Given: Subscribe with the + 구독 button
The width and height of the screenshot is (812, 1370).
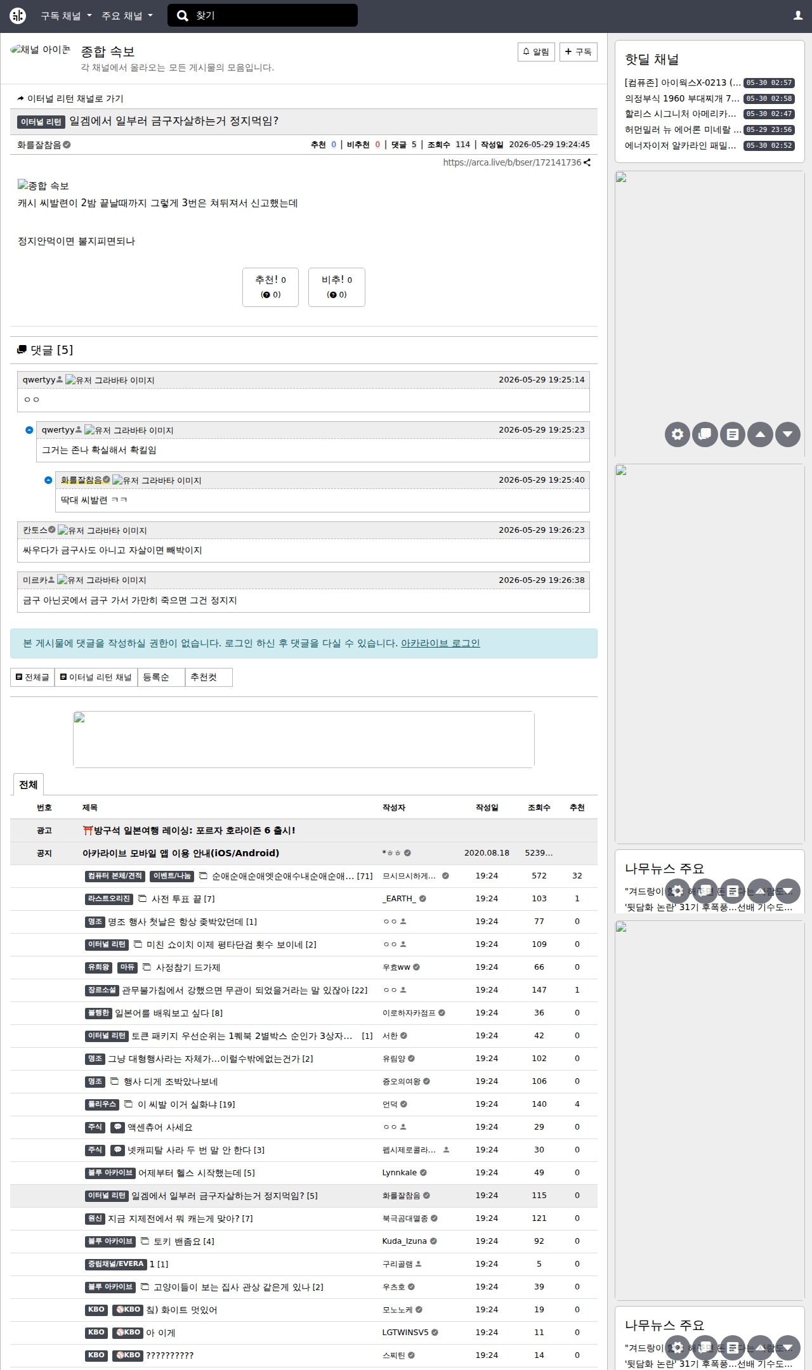Looking at the screenshot, I should coord(579,52).
